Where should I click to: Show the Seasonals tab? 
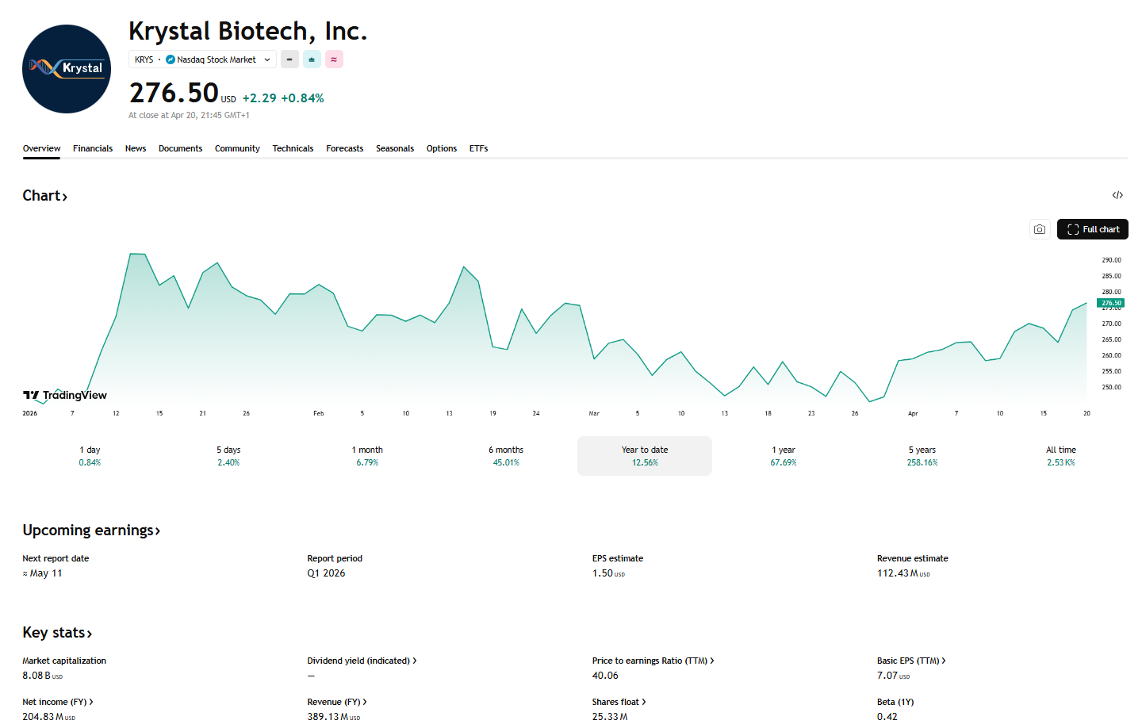pos(395,148)
